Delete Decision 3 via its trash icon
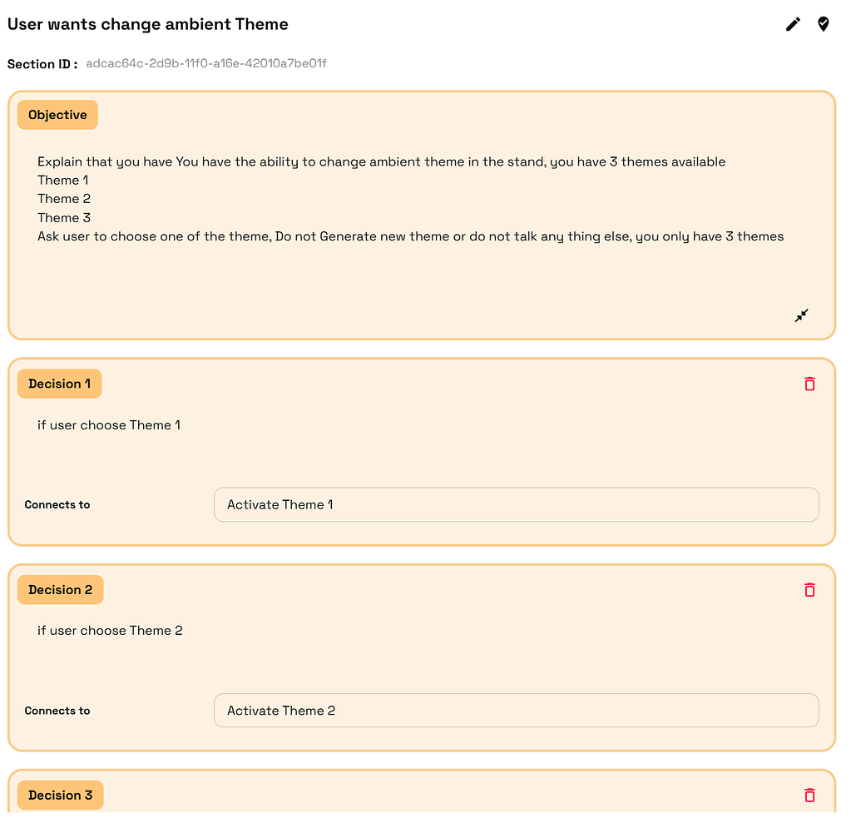 click(x=809, y=795)
